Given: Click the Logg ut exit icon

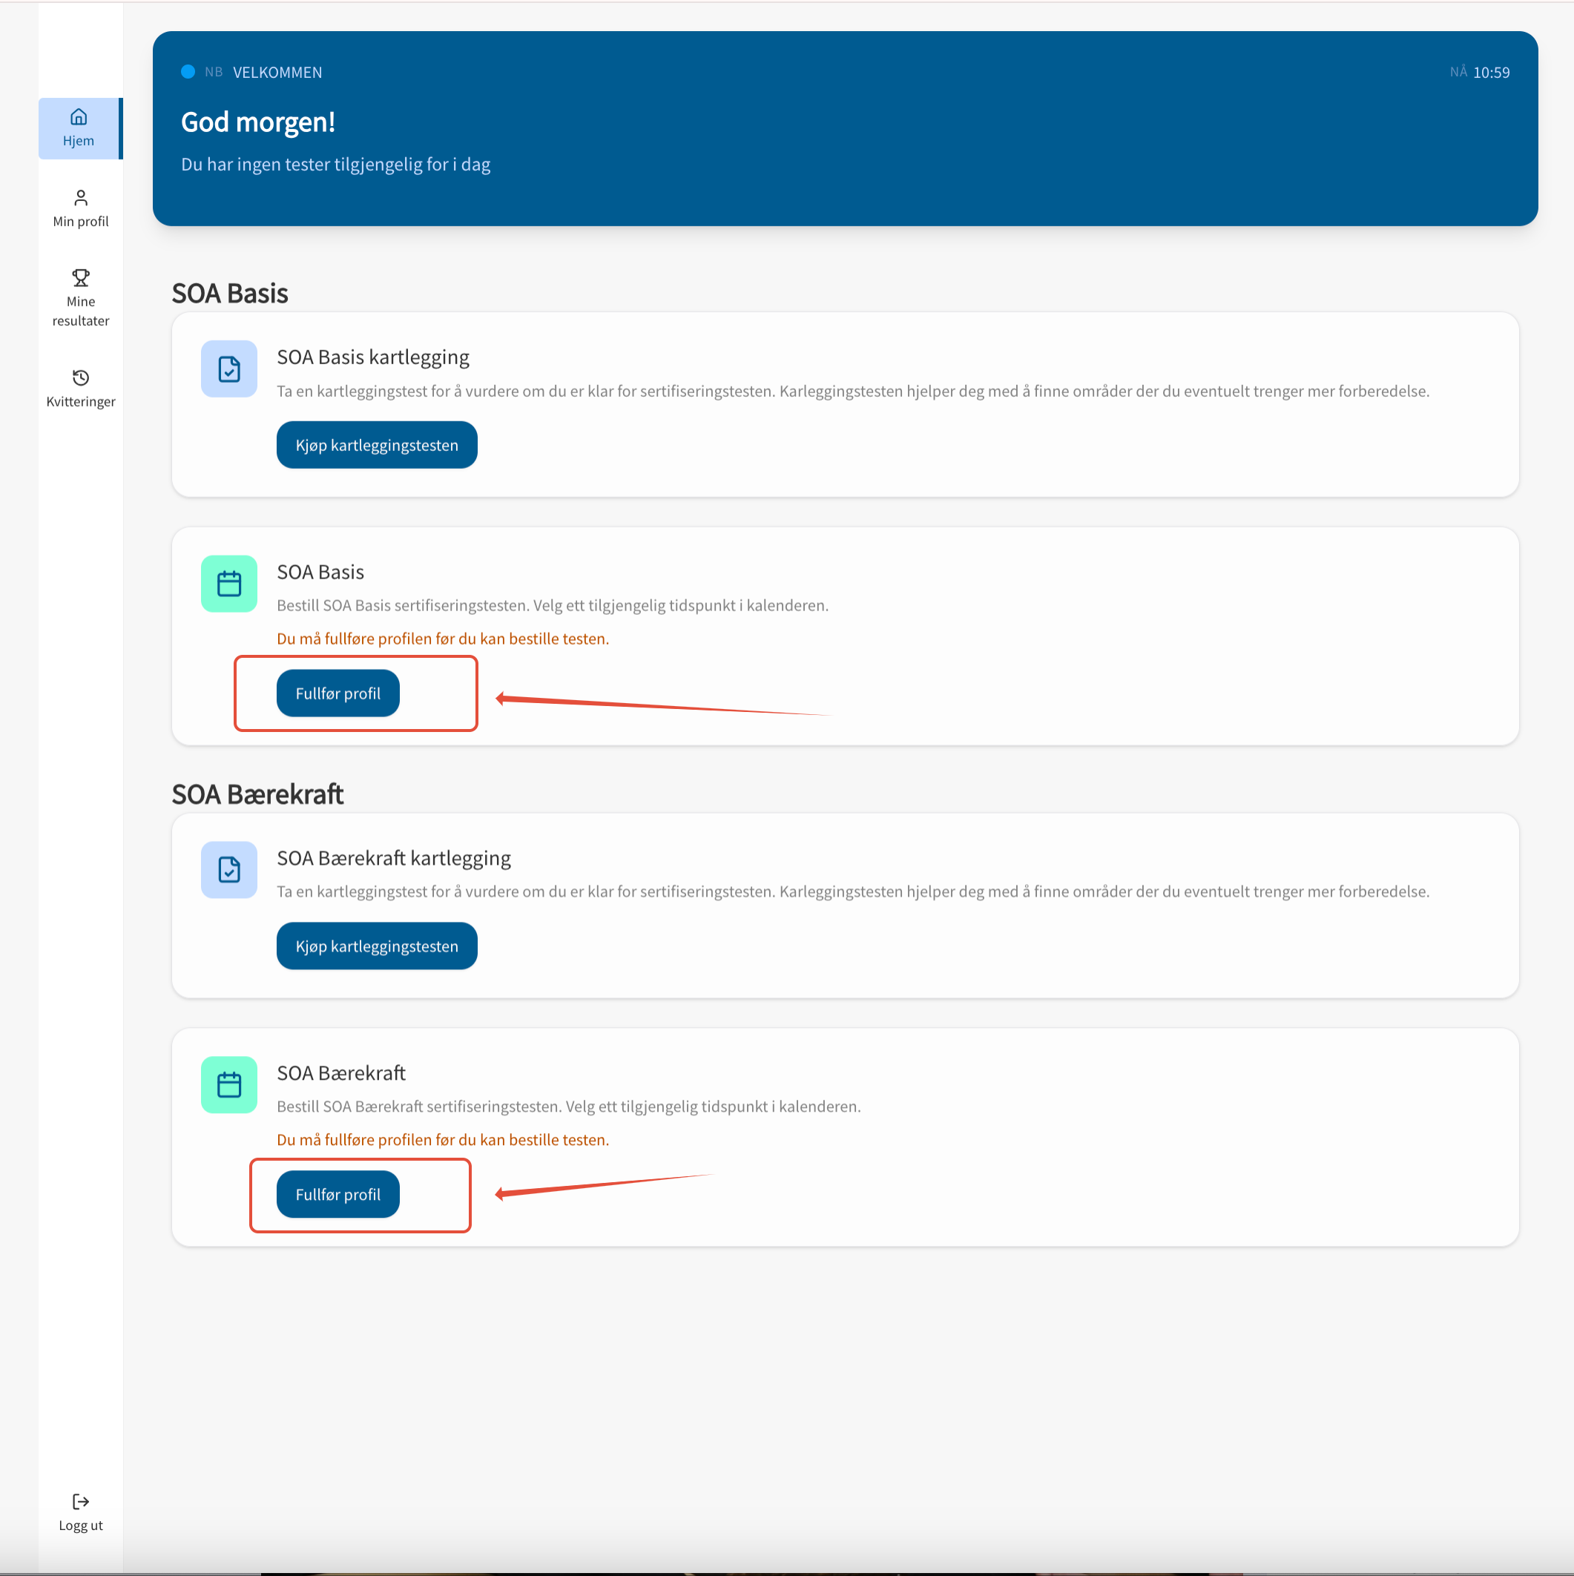Looking at the screenshot, I should [80, 1501].
